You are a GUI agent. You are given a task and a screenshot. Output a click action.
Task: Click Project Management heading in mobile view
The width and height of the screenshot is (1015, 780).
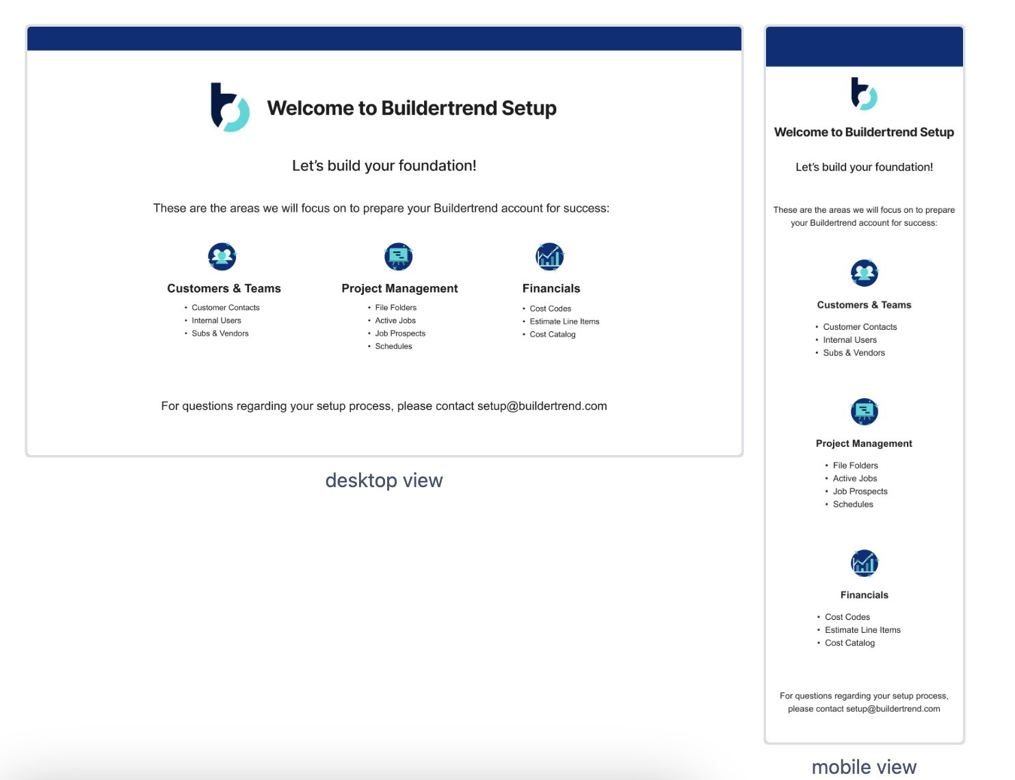(864, 443)
